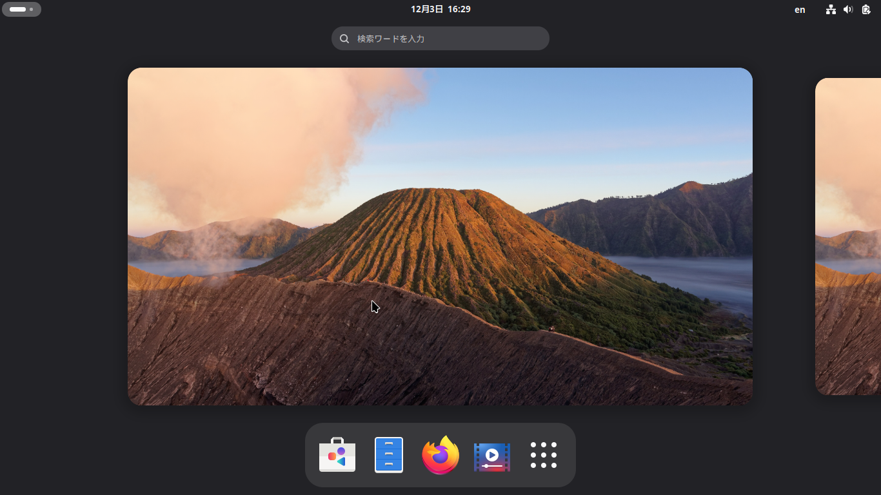Open the calendar from the clock 12月3日 16:29
The image size is (881, 495).
(x=440, y=9)
